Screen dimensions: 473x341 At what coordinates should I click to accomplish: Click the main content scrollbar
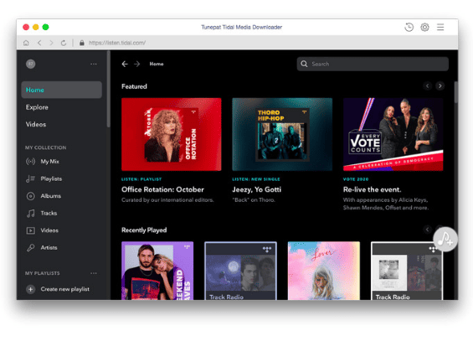[x=455, y=92]
